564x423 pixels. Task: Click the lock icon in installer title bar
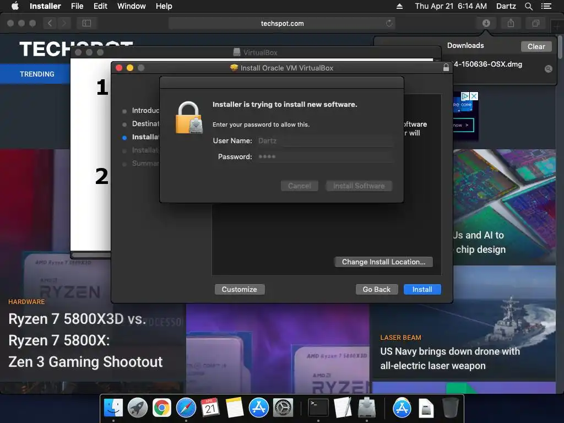[446, 67]
